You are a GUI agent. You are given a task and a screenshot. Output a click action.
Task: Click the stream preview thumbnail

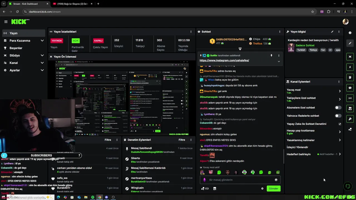[122, 98]
